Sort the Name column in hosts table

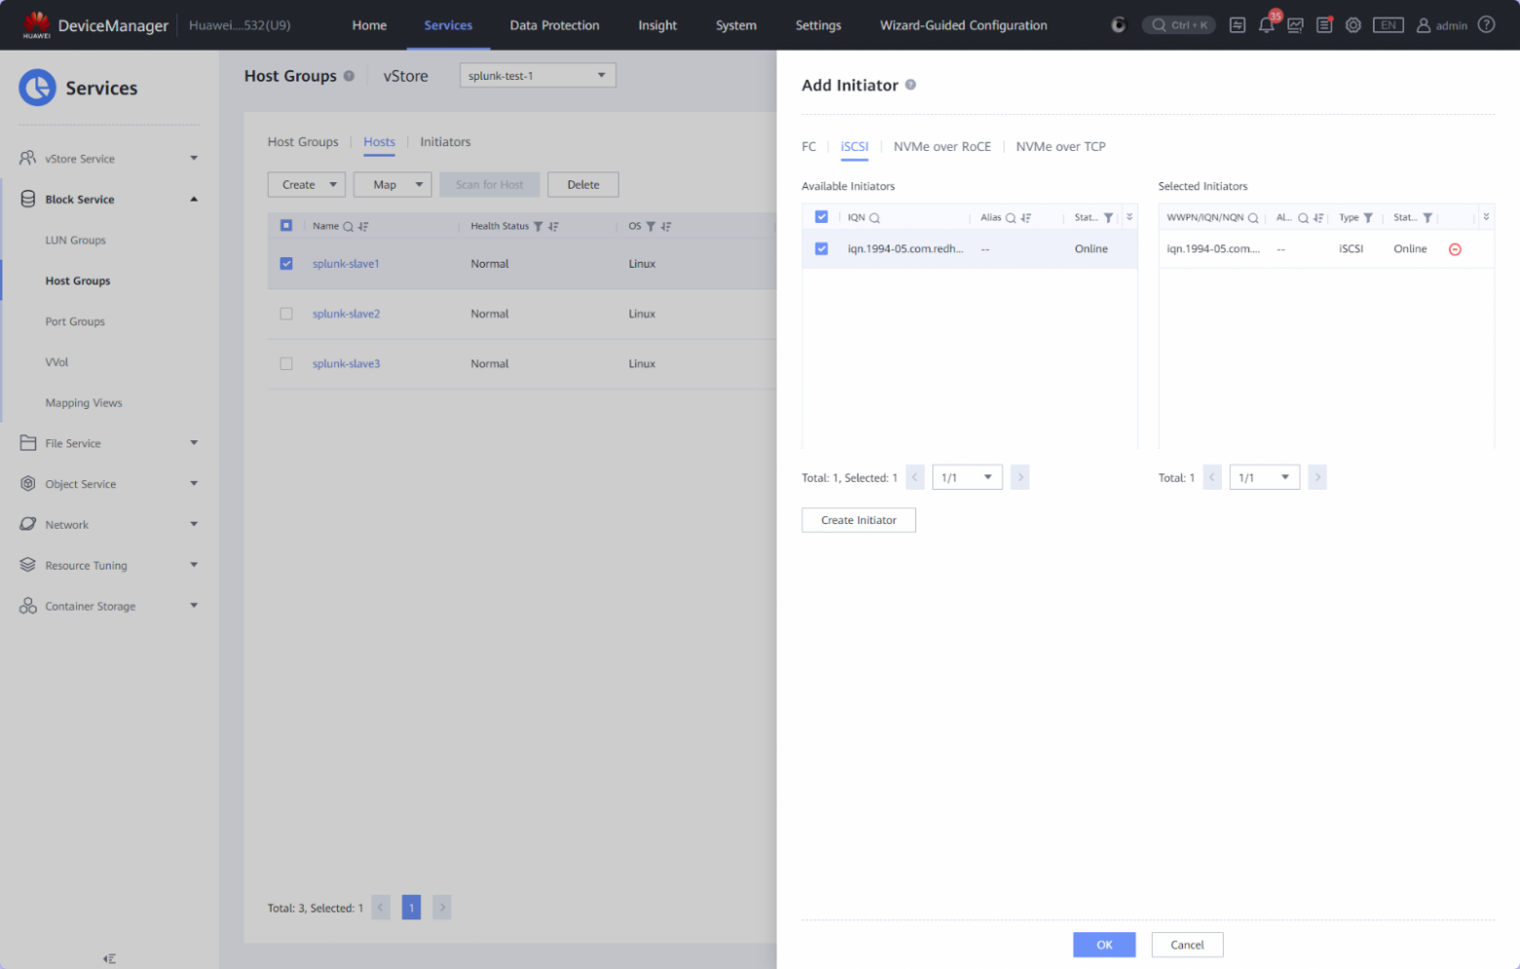click(x=363, y=226)
